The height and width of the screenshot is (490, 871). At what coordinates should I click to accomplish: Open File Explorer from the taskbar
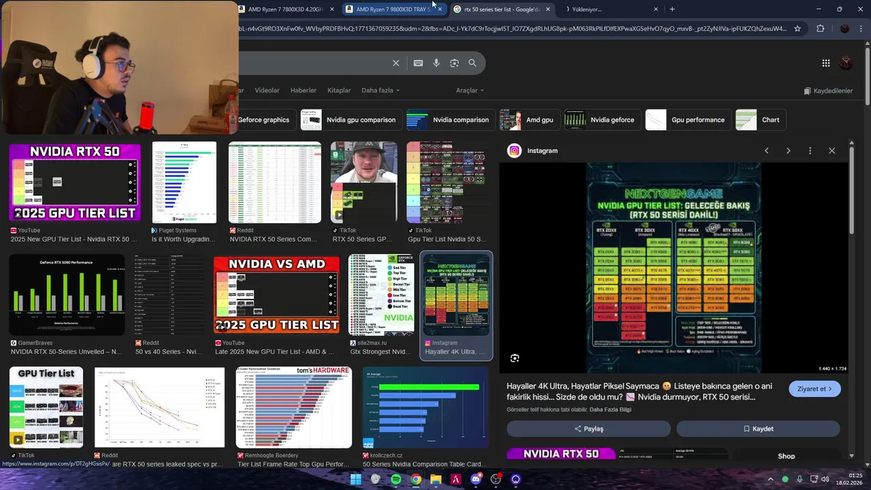[435, 479]
